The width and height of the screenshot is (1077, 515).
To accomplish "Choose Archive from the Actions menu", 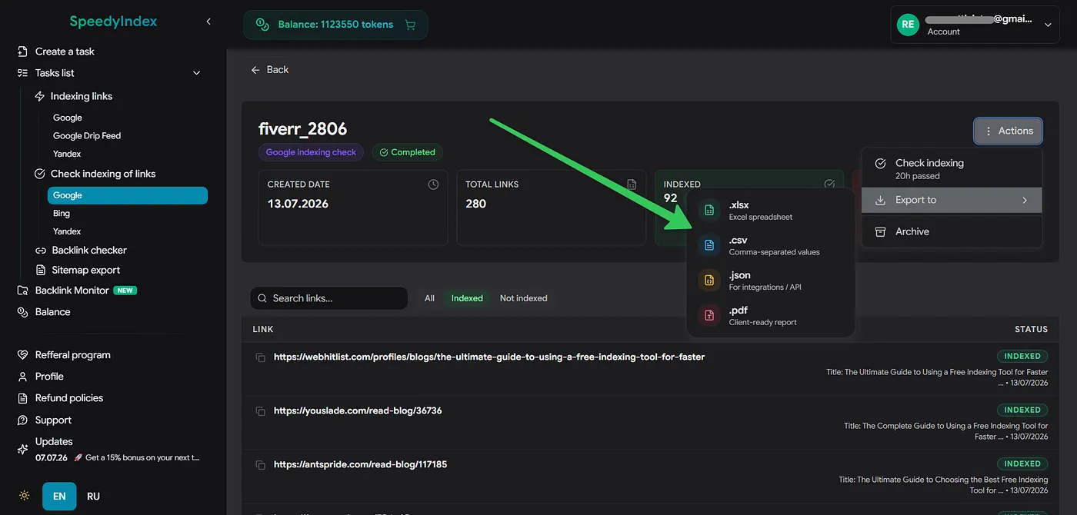I will [952, 231].
